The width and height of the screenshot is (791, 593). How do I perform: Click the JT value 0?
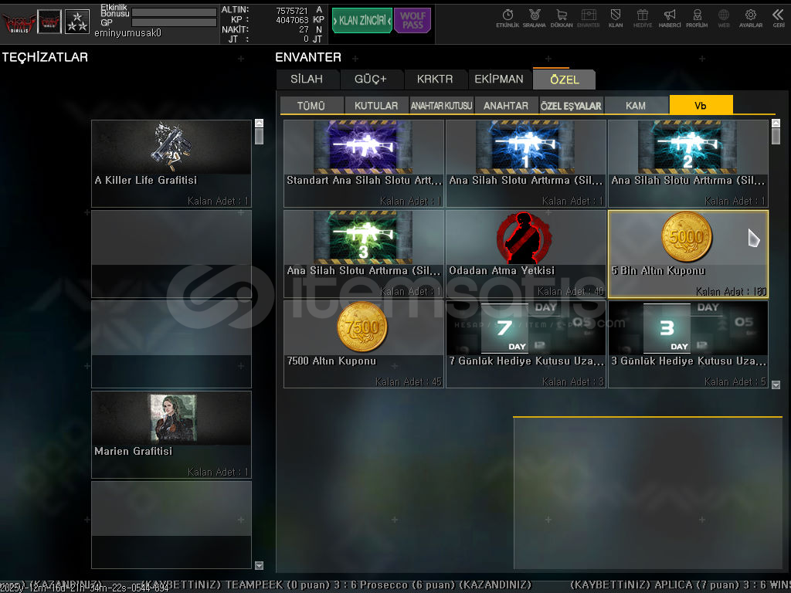pyautogui.click(x=306, y=39)
